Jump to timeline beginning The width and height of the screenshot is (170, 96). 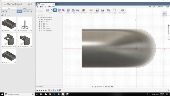37,90
